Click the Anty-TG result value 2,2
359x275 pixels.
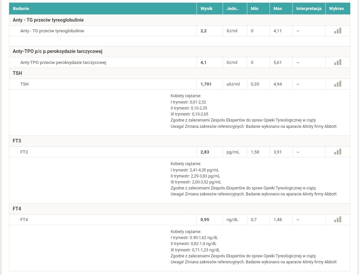(203, 31)
